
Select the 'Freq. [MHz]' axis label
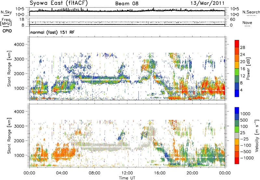coord(6,22)
